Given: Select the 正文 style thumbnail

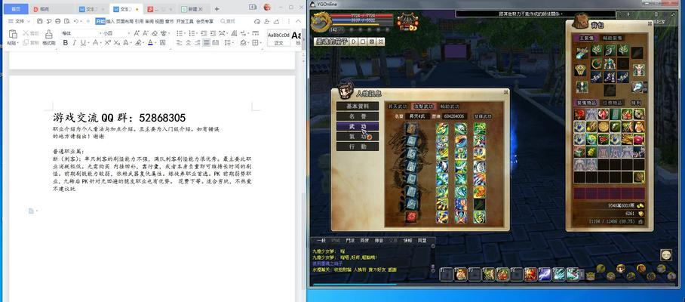Looking at the screenshot, I should (x=278, y=39).
